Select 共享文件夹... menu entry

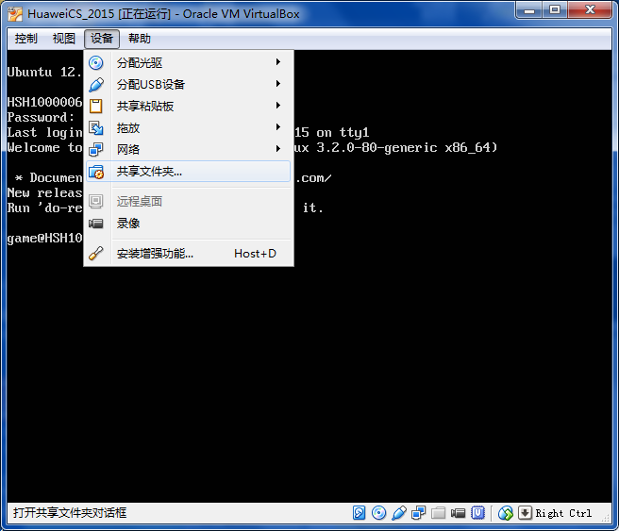pyautogui.click(x=189, y=172)
